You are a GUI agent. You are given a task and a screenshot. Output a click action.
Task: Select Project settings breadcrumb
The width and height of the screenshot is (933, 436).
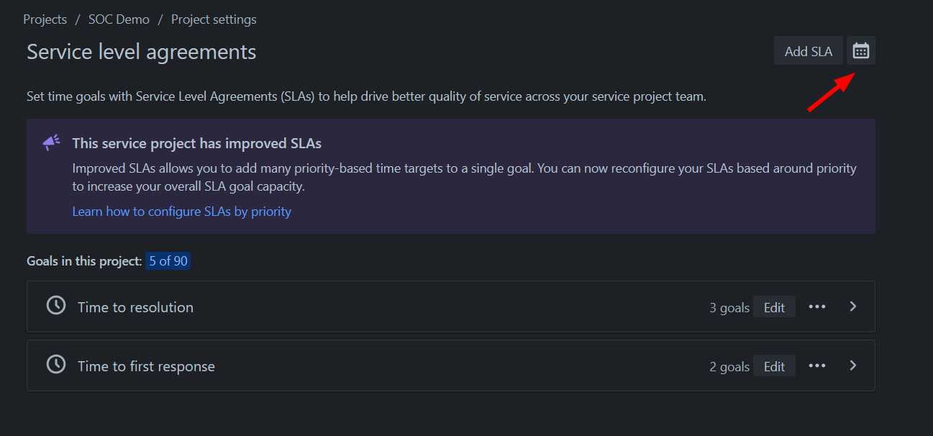click(214, 19)
